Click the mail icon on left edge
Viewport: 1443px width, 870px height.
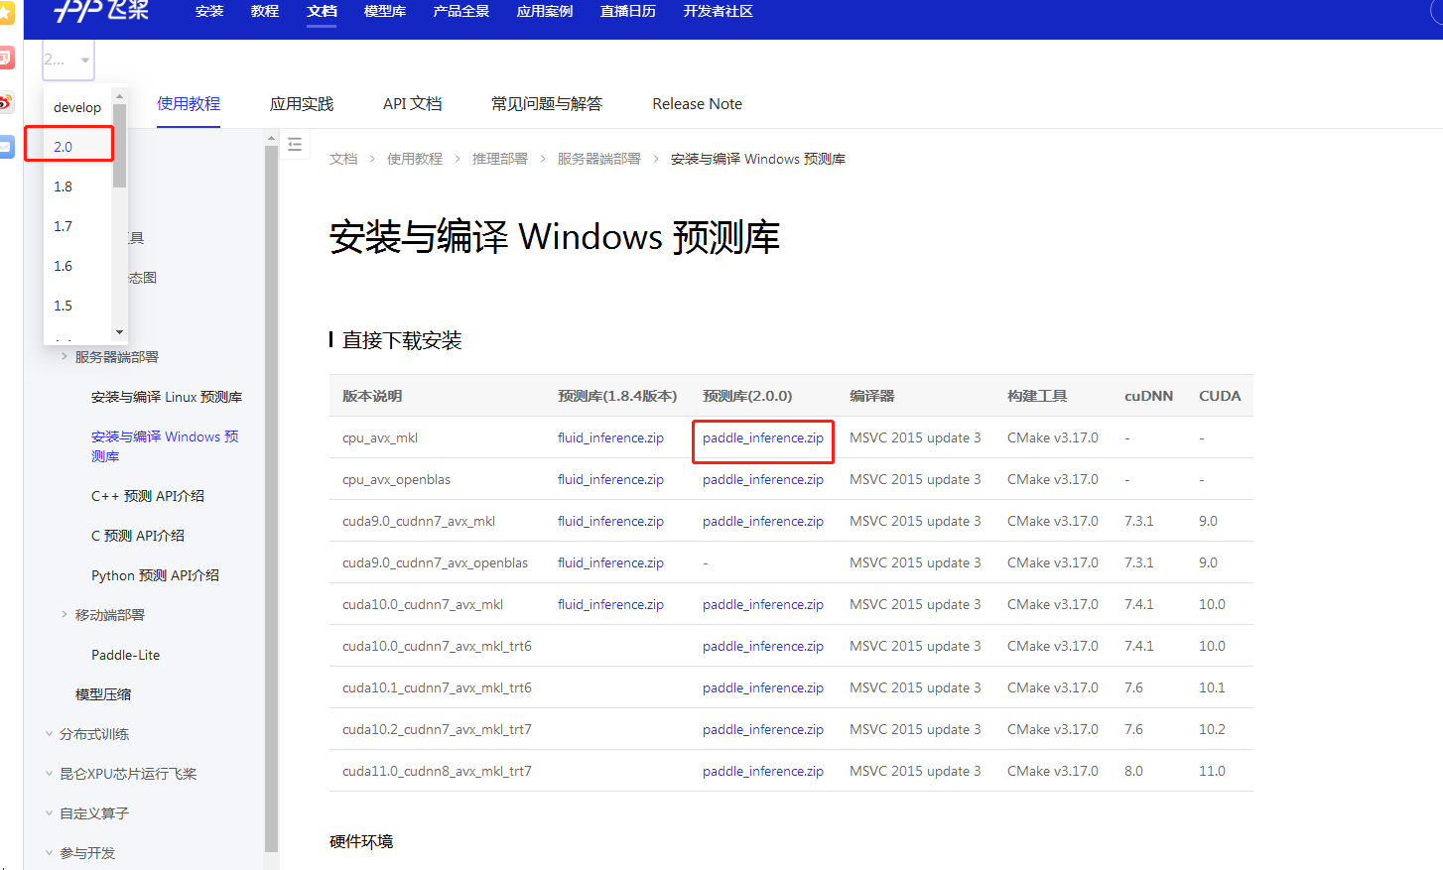coord(7,146)
